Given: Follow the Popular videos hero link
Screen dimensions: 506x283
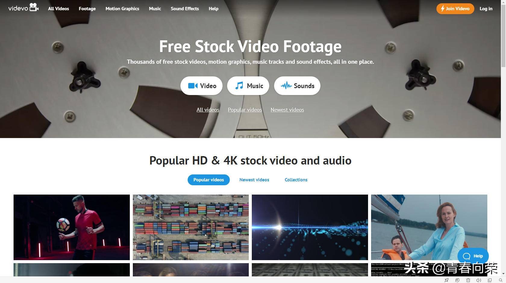Looking at the screenshot, I should pos(245,110).
